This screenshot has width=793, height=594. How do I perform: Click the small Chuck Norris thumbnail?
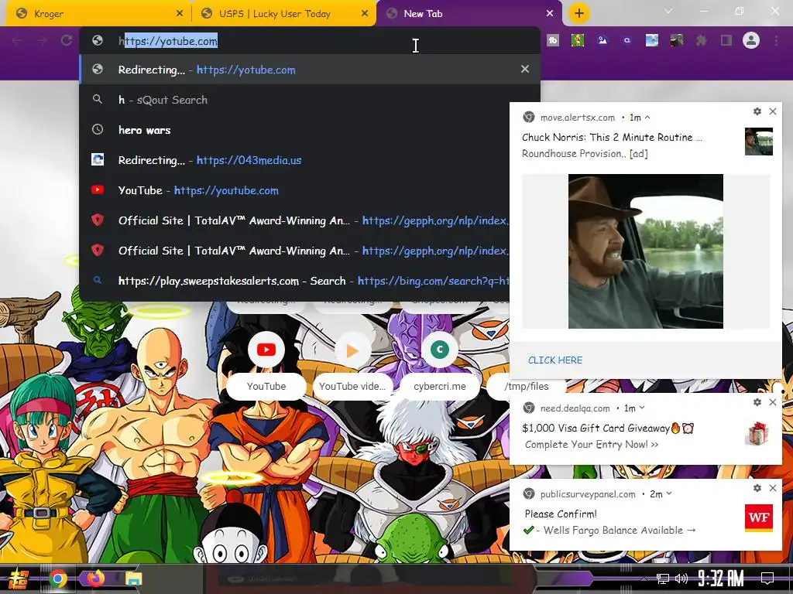(759, 142)
